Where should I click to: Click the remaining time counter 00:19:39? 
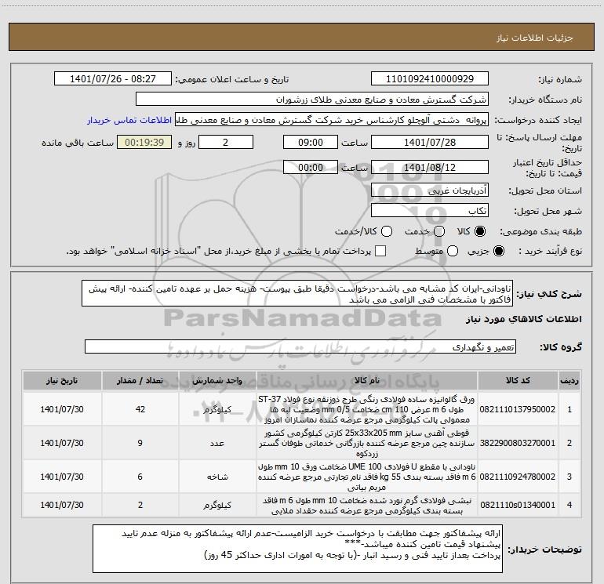pos(144,142)
